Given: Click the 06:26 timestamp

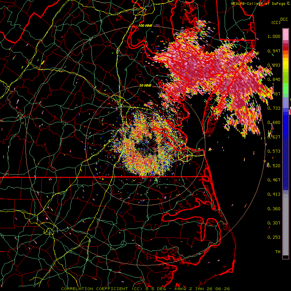Looking at the screenshot, I should point(223,289).
